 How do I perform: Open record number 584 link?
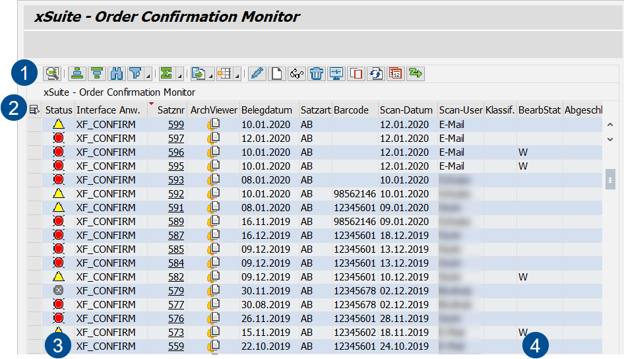click(x=176, y=263)
